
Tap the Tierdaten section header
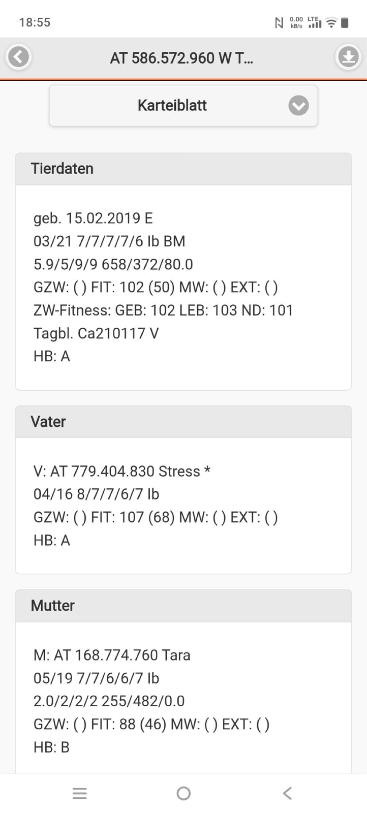183,169
